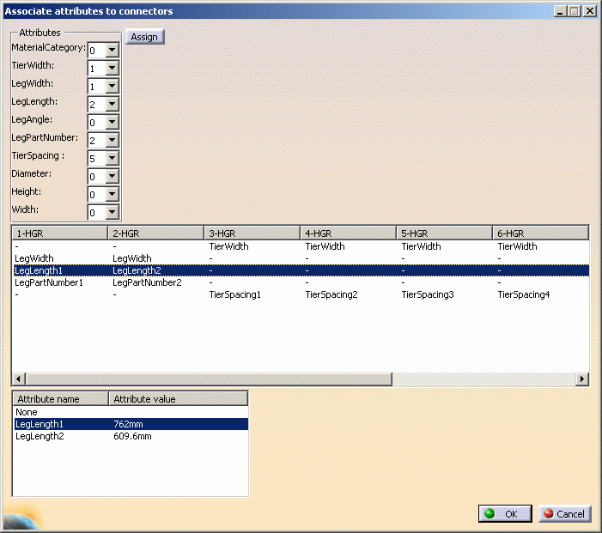Open the LegLength value dropdown
Screen dimensions: 602x533
pos(112,105)
